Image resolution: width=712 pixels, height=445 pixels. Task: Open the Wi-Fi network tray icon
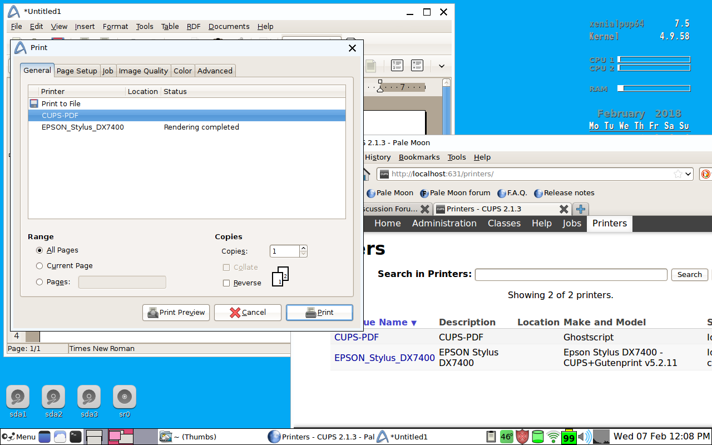point(553,437)
